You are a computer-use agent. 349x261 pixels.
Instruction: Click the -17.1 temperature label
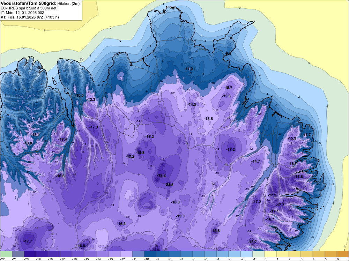(x=274, y=211)
